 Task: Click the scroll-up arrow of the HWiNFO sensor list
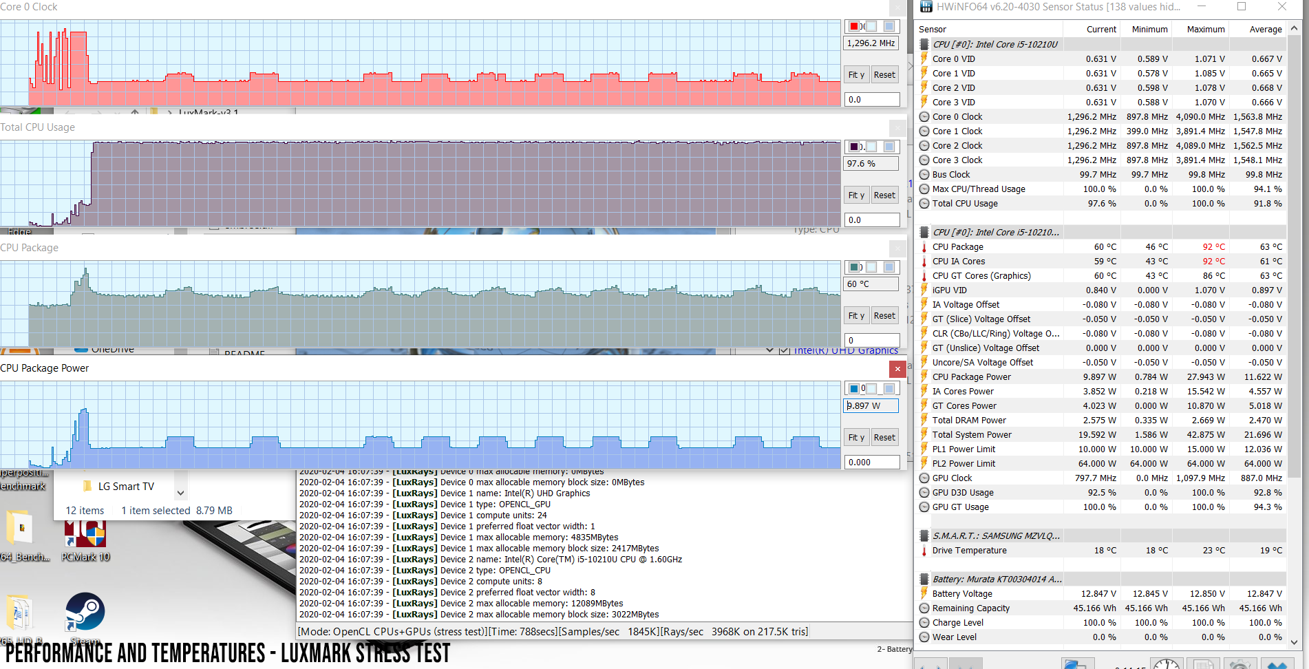click(1295, 29)
